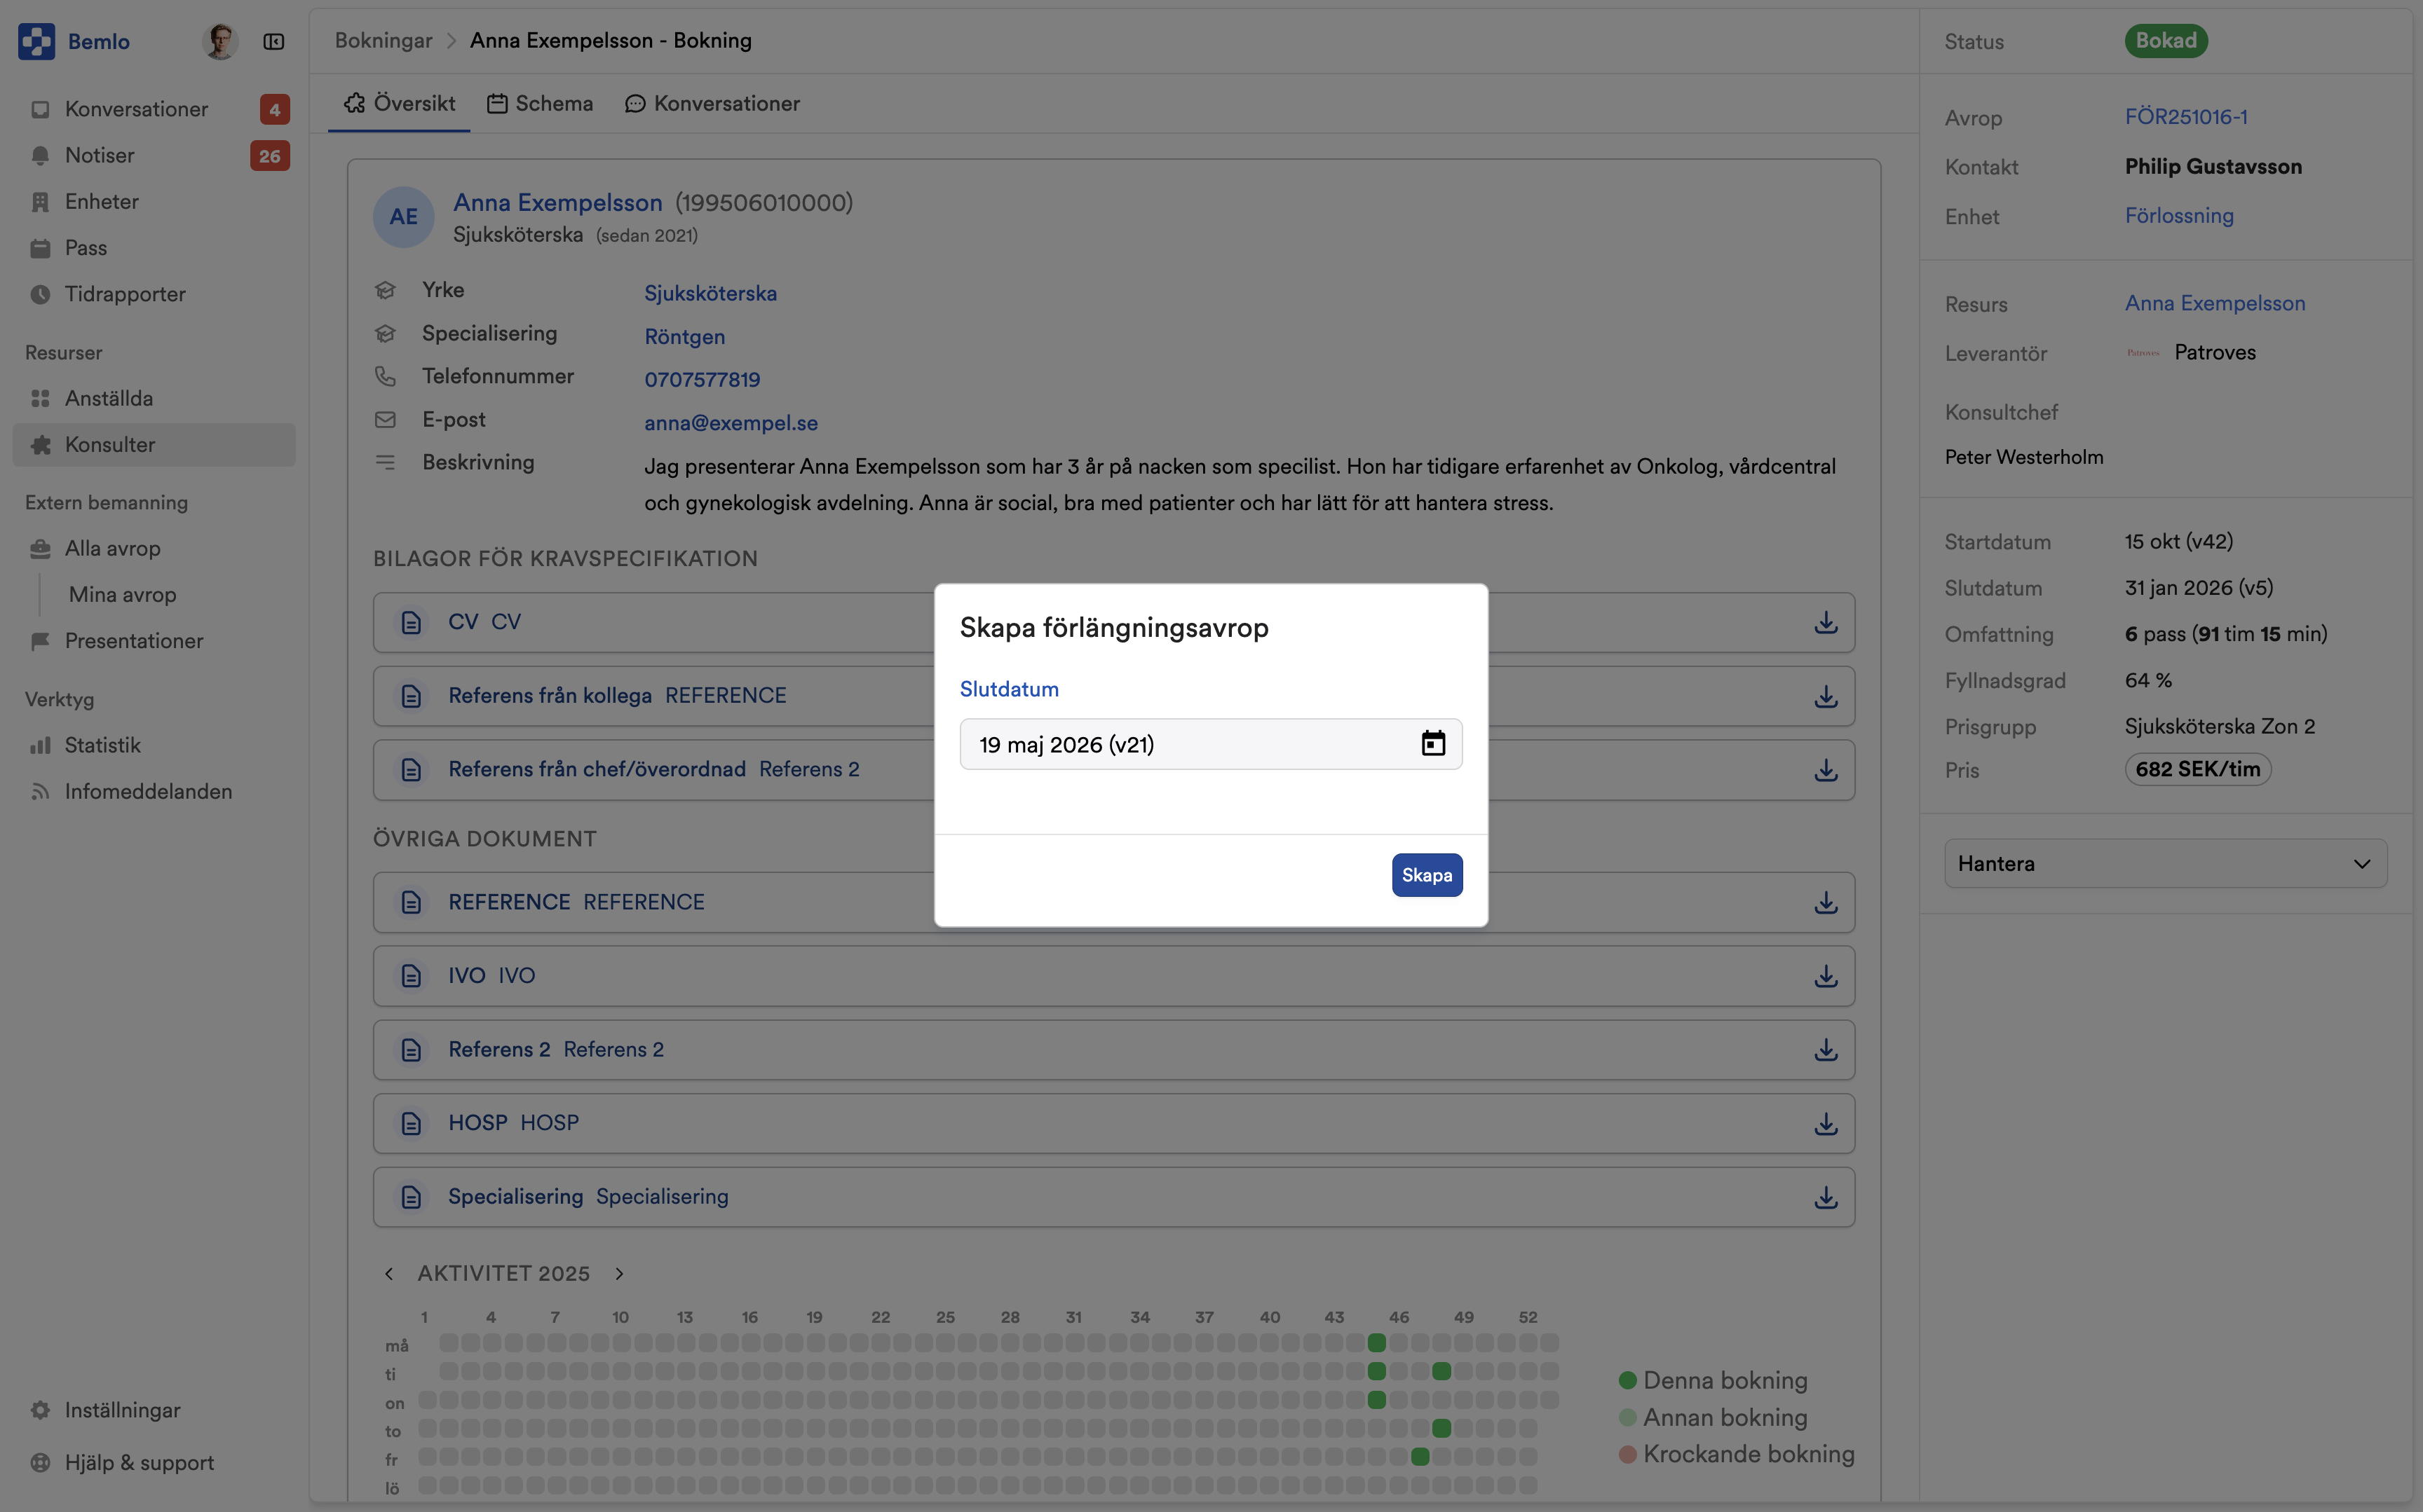Download the Specialisering document

click(1826, 1197)
